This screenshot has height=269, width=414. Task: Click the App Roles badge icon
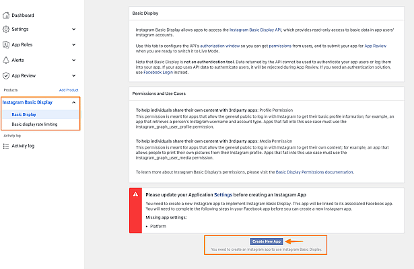tap(6, 44)
